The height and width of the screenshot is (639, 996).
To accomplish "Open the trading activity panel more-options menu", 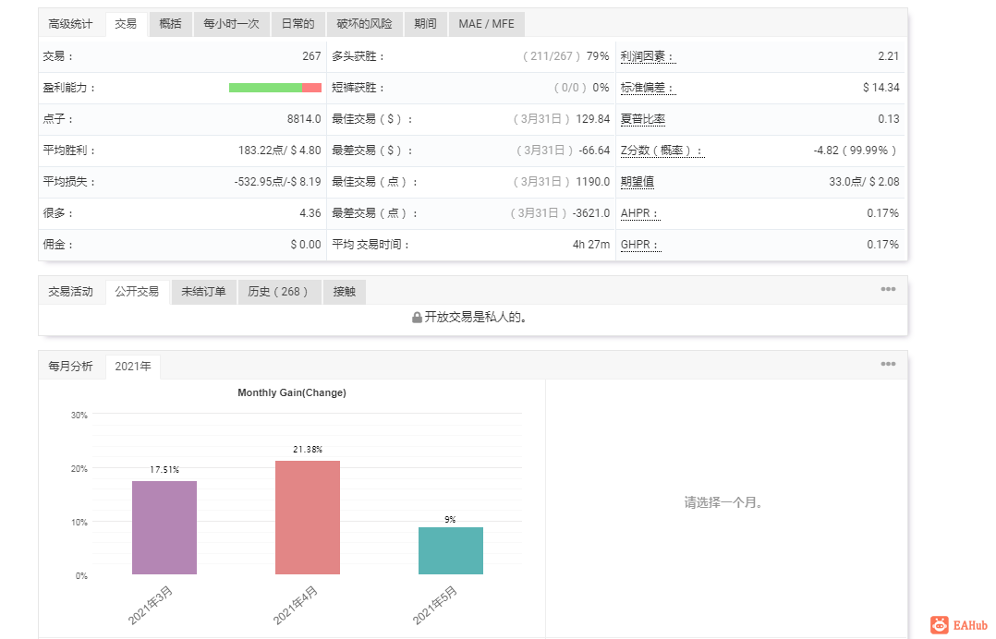I will pyautogui.click(x=888, y=289).
